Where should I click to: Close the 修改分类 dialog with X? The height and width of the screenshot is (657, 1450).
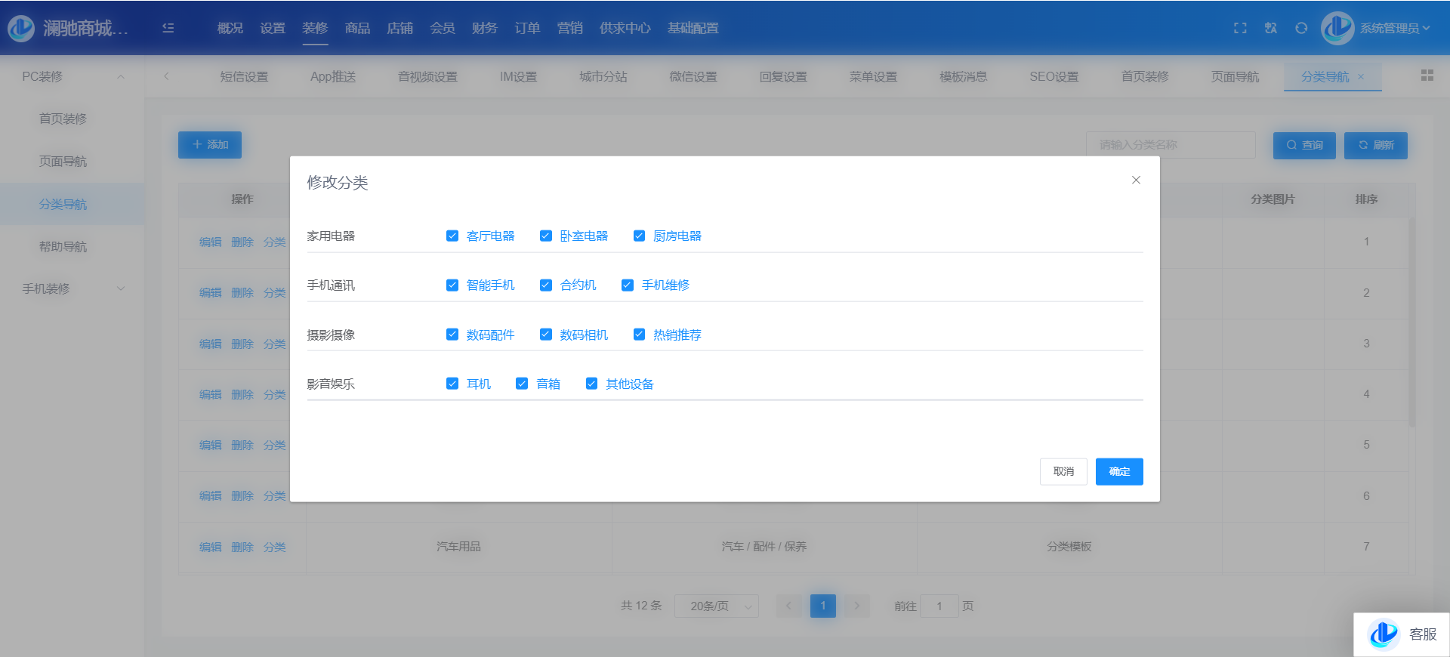[1136, 180]
